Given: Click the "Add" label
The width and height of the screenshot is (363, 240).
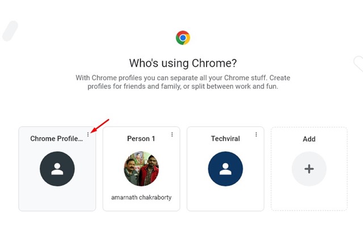Looking at the screenshot, I should (309, 139).
